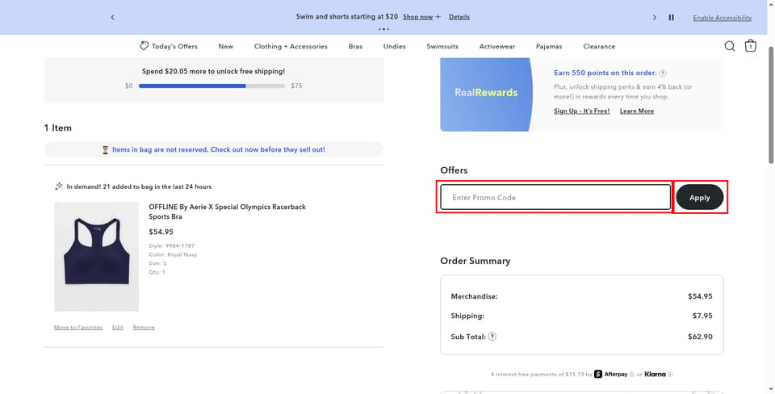Click the Shop now banner link
775x394 pixels.
pos(417,17)
